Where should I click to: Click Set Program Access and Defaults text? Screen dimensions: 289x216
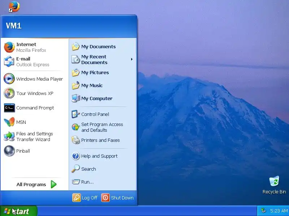102,127
